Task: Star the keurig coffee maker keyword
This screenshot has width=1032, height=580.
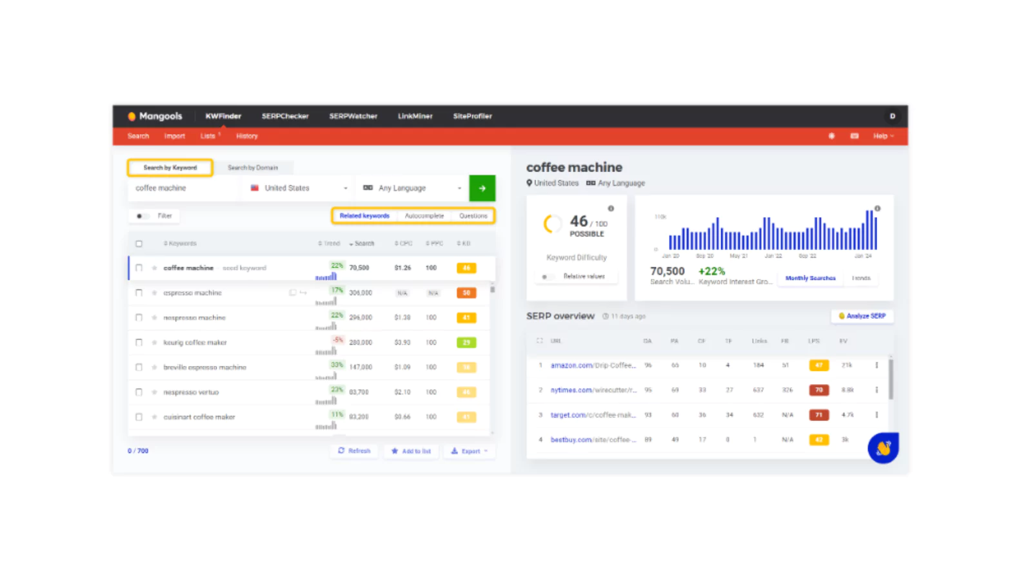Action: pyautogui.click(x=154, y=342)
